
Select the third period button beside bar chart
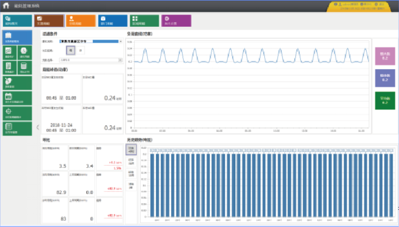pyautogui.click(x=131, y=174)
